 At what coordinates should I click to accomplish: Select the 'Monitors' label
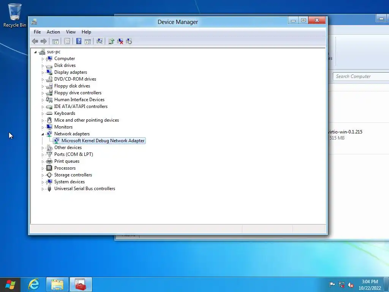coord(63,127)
